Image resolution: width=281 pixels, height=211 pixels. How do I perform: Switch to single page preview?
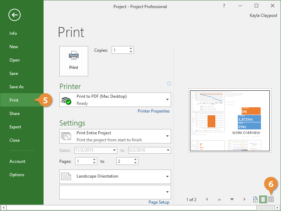pos(263,199)
